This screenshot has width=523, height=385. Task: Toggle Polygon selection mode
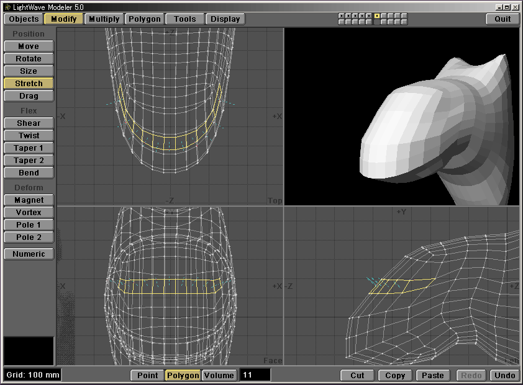(x=183, y=375)
